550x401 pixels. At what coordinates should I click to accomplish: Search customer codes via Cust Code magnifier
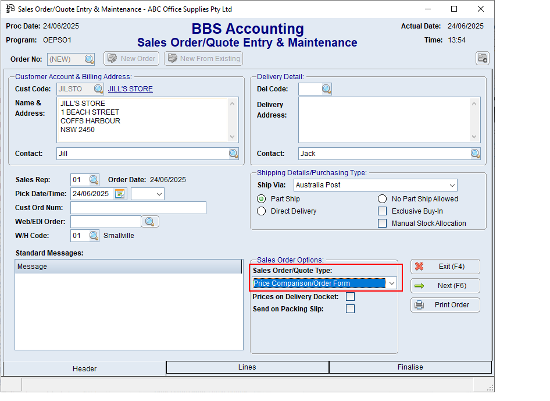coord(98,88)
